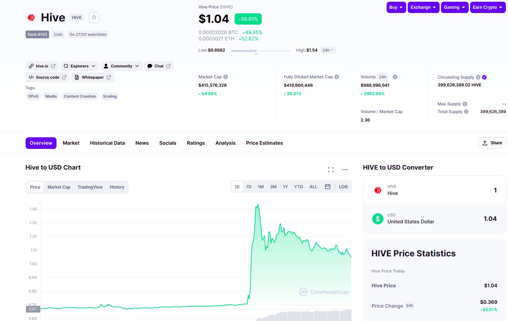508x321 pixels.
Task: Click the 0.67 price marker on the chart's y-axis
Action: (33, 309)
